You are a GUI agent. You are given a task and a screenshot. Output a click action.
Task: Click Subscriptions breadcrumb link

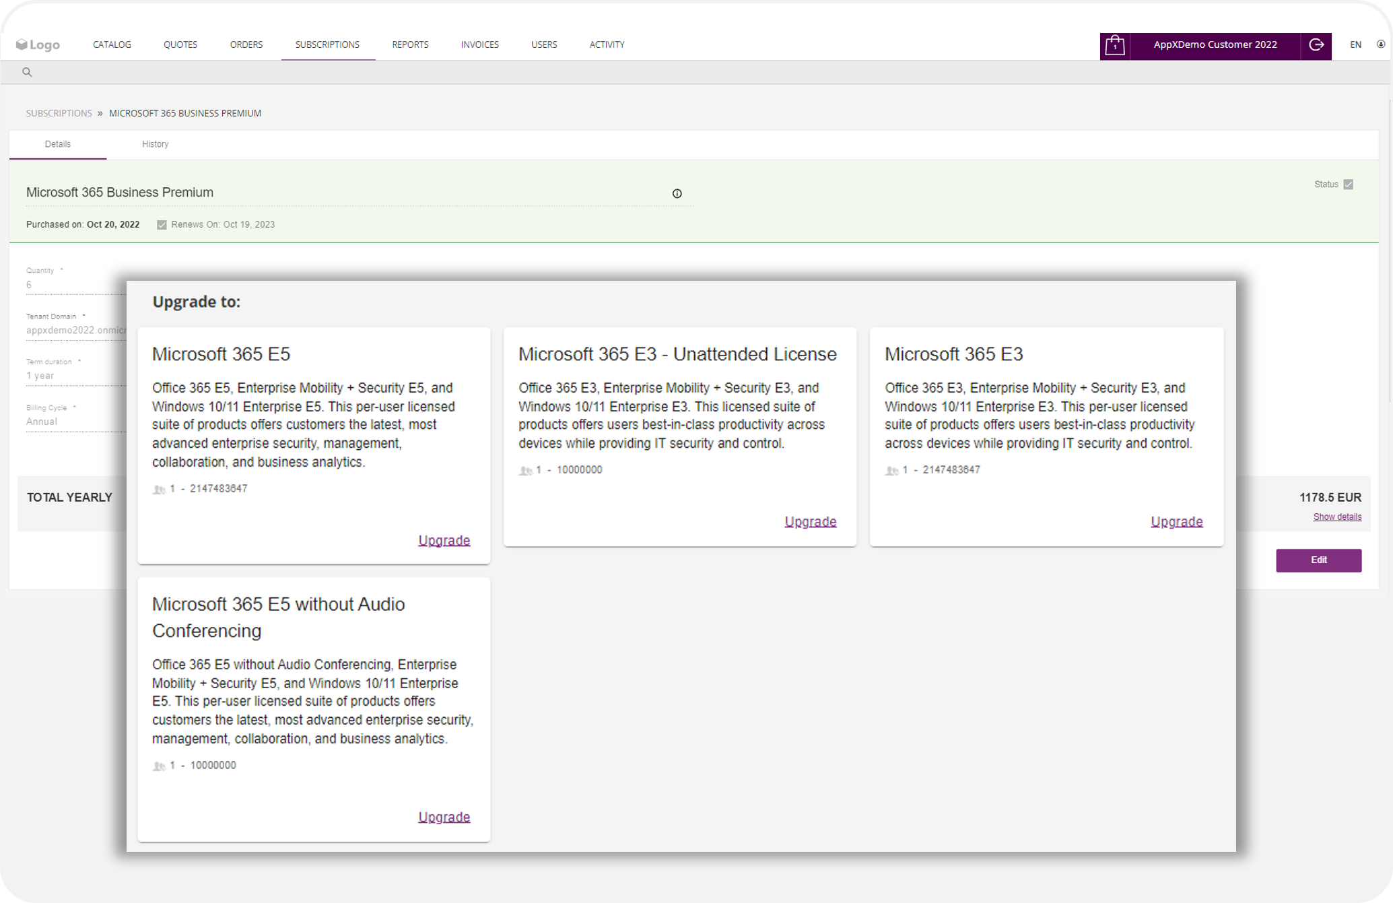click(59, 113)
